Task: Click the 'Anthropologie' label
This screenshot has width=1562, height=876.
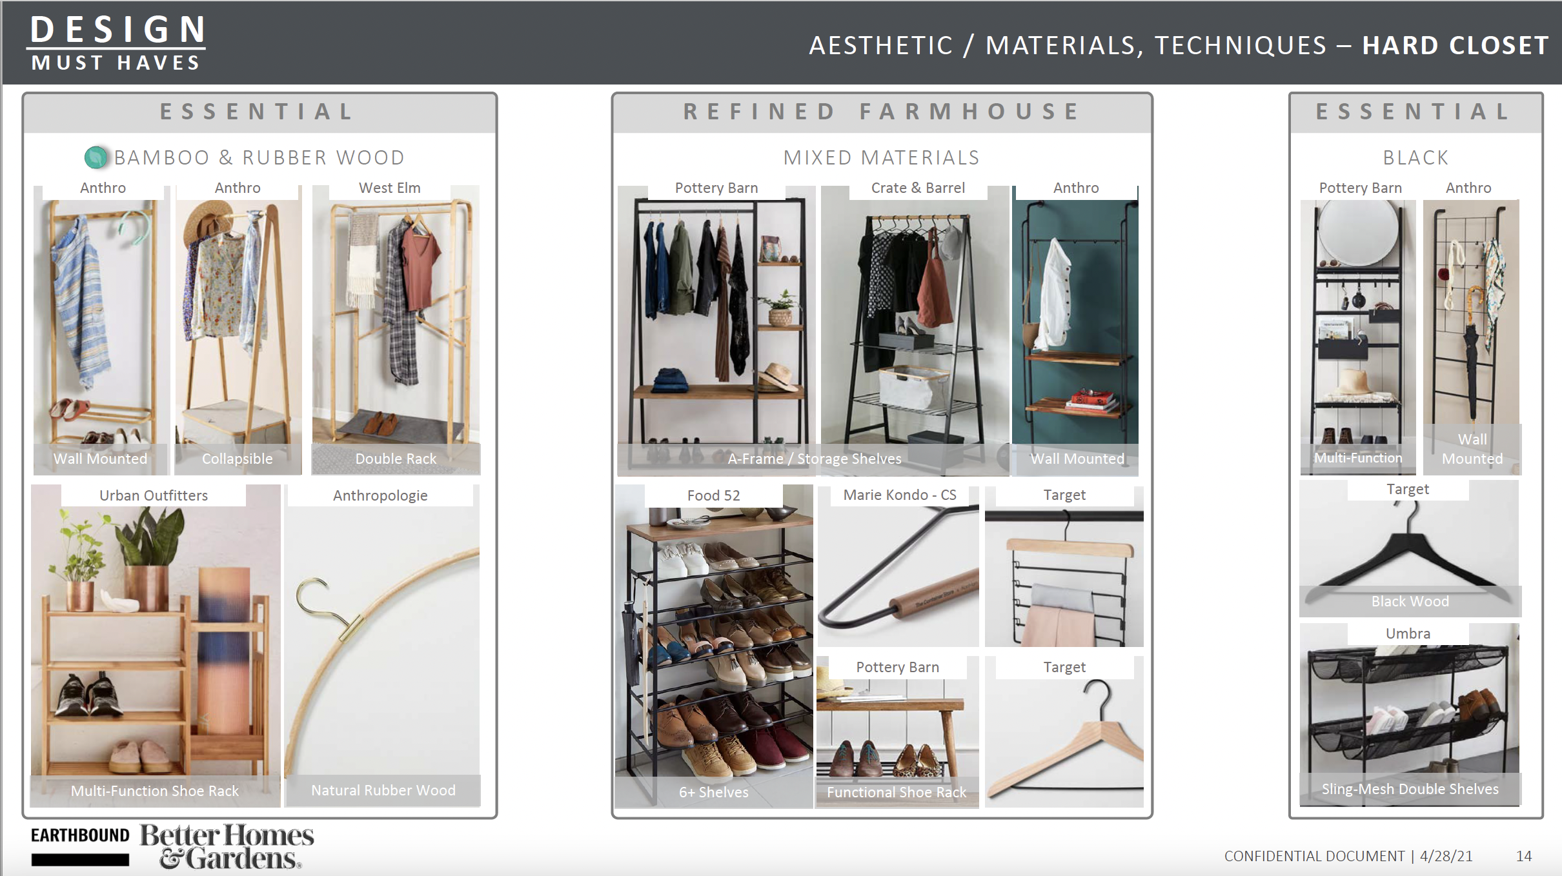Action: click(x=380, y=495)
